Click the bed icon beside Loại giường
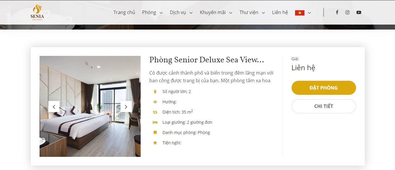Screen dimensions: 395x170 tap(155, 122)
